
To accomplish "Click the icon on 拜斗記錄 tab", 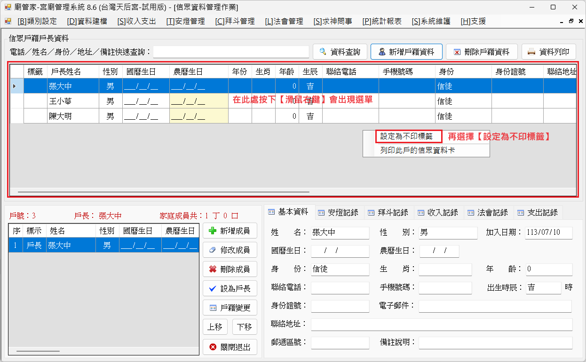I will 371,213.
